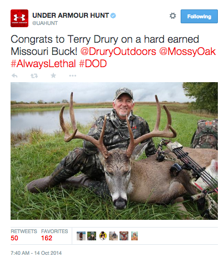Toggle the Following button
The image size is (224, 267).
tap(199, 17)
